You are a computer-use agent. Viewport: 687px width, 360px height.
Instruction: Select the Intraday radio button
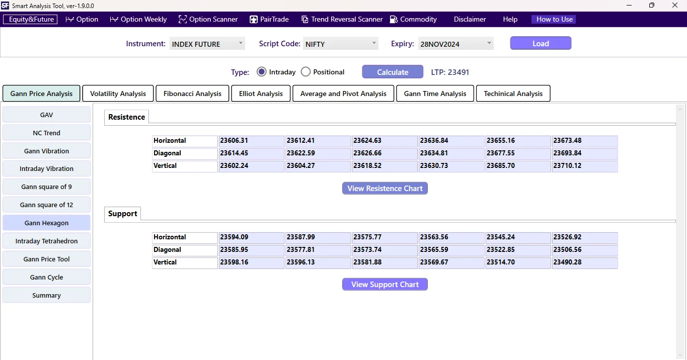pyautogui.click(x=261, y=71)
